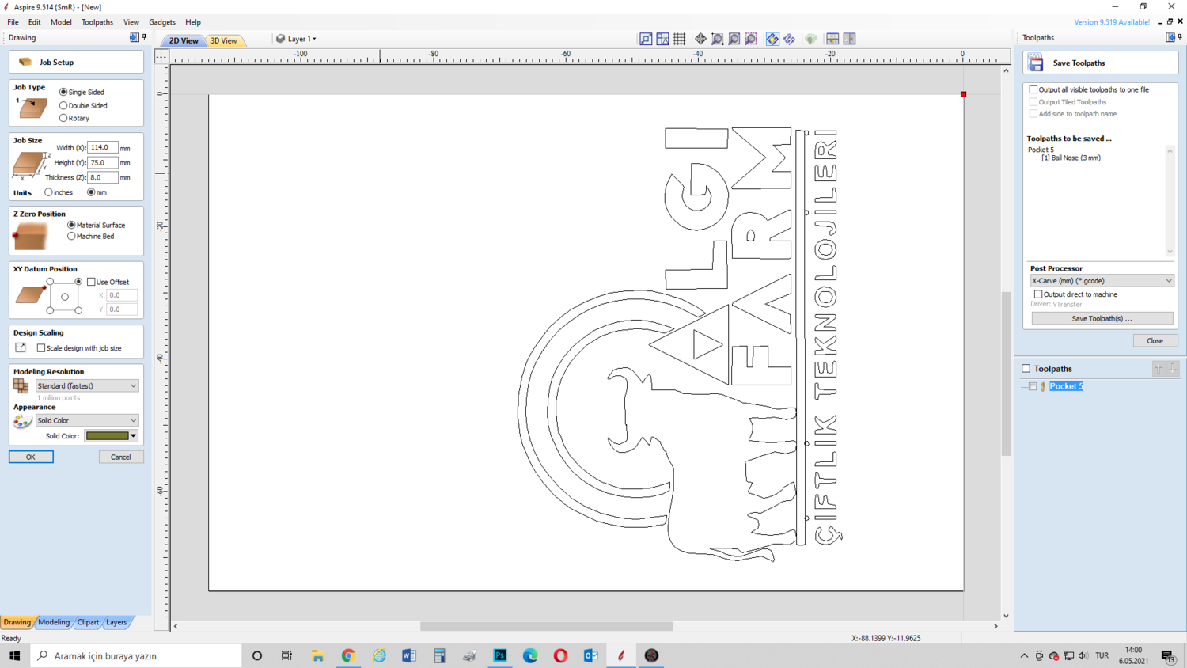Open the Layer 1 dropdown

(296, 39)
